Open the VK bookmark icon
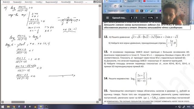Image resolution: width=194 pixels, height=109 pixels. point(128,11)
